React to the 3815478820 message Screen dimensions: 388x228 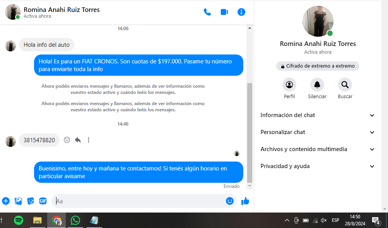click(x=67, y=140)
